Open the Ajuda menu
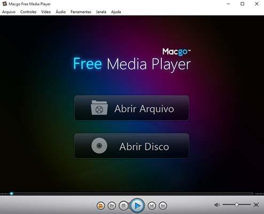264x214 pixels. click(x=116, y=12)
